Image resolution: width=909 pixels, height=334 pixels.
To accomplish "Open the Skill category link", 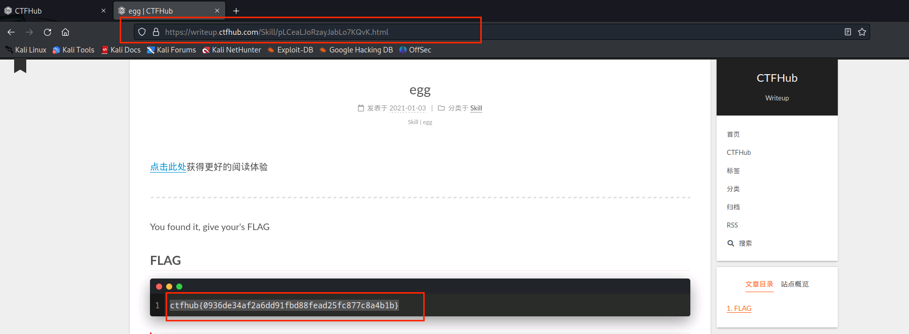I will 476,108.
